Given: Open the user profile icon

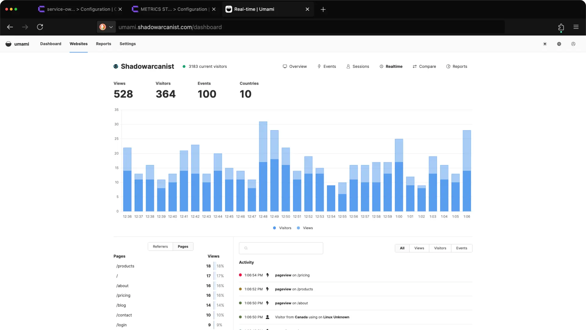Looking at the screenshot, I should coord(573,44).
